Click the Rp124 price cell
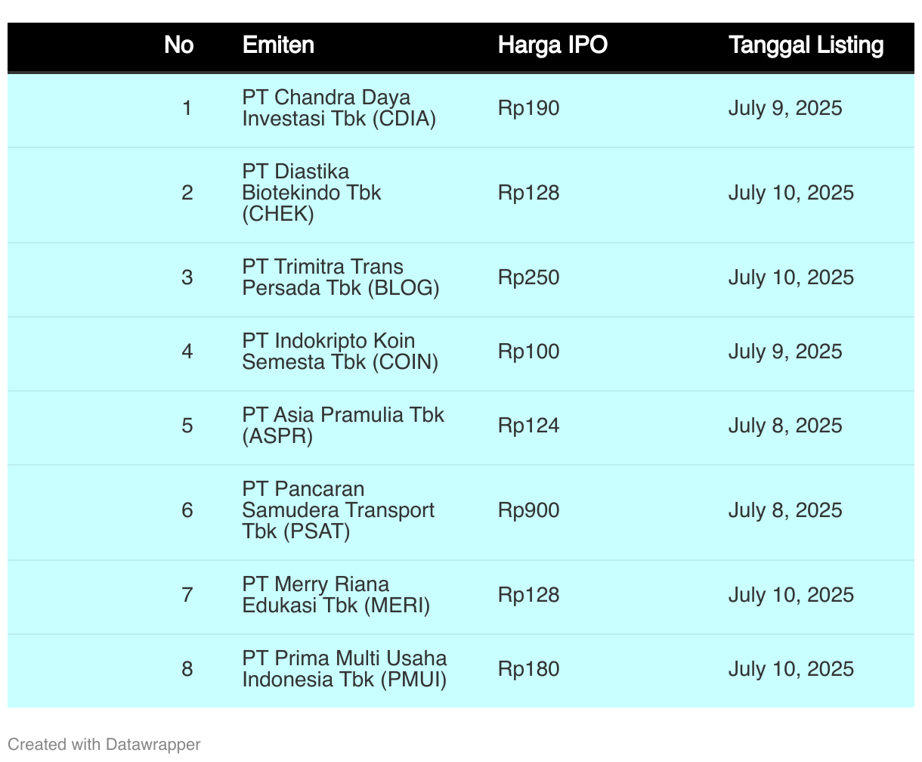Viewport: 922px width, 762px height. 528,426
